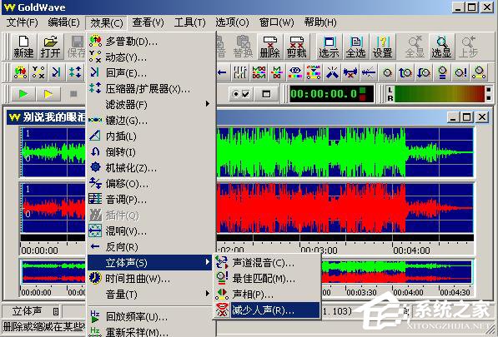498x337 pixels.
Task: Click the green left channel waveform
Action: [345, 152]
